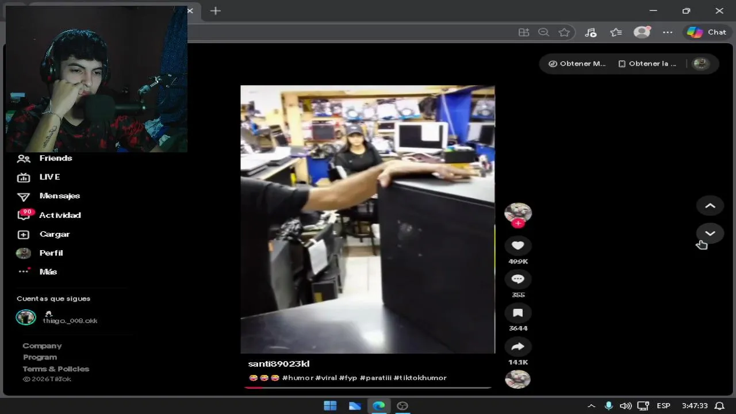Open the creator's avatar beside the video

(x=517, y=213)
